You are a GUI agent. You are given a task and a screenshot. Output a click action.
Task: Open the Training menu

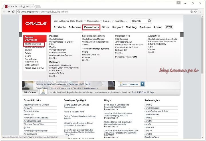[131, 27]
